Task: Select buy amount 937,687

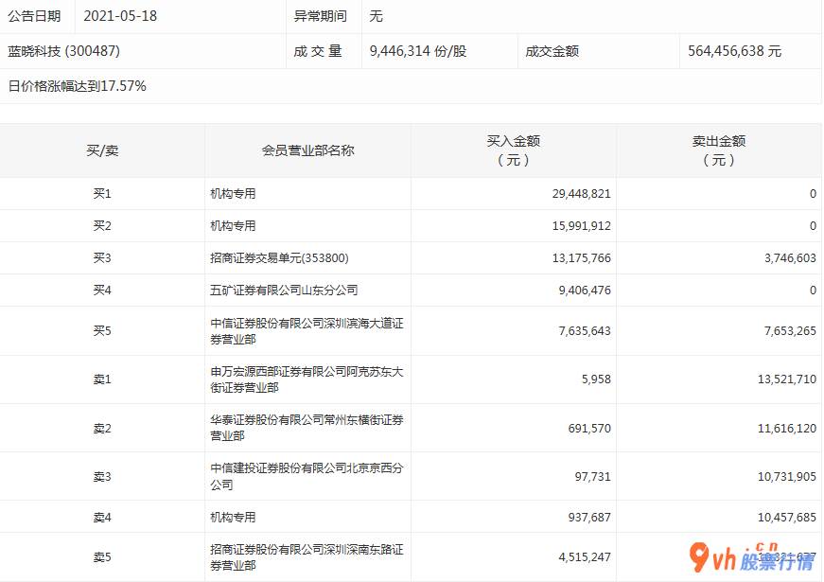Action: [x=589, y=518]
